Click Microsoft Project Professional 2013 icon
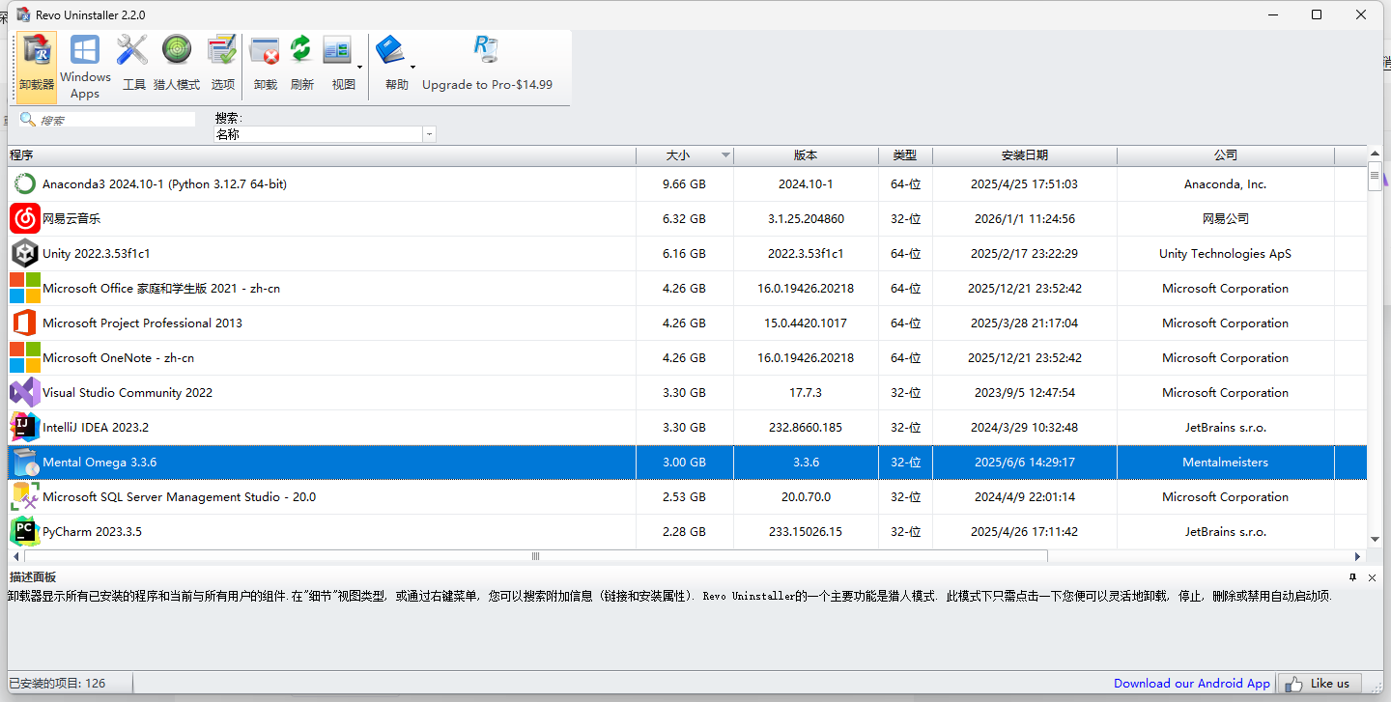Viewport: 1391px width, 702px height. (x=25, y=323)
